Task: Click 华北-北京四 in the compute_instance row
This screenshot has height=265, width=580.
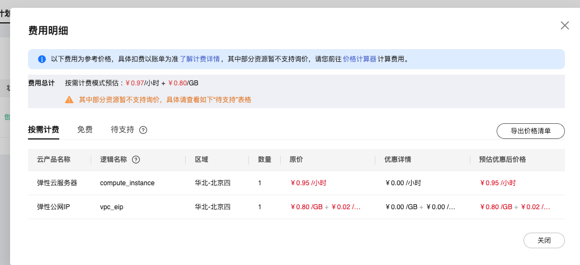Action: (213, 183)
